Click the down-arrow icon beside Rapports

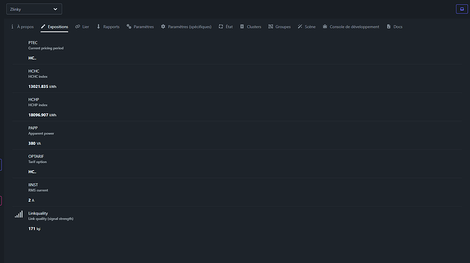tap(98, 27)
